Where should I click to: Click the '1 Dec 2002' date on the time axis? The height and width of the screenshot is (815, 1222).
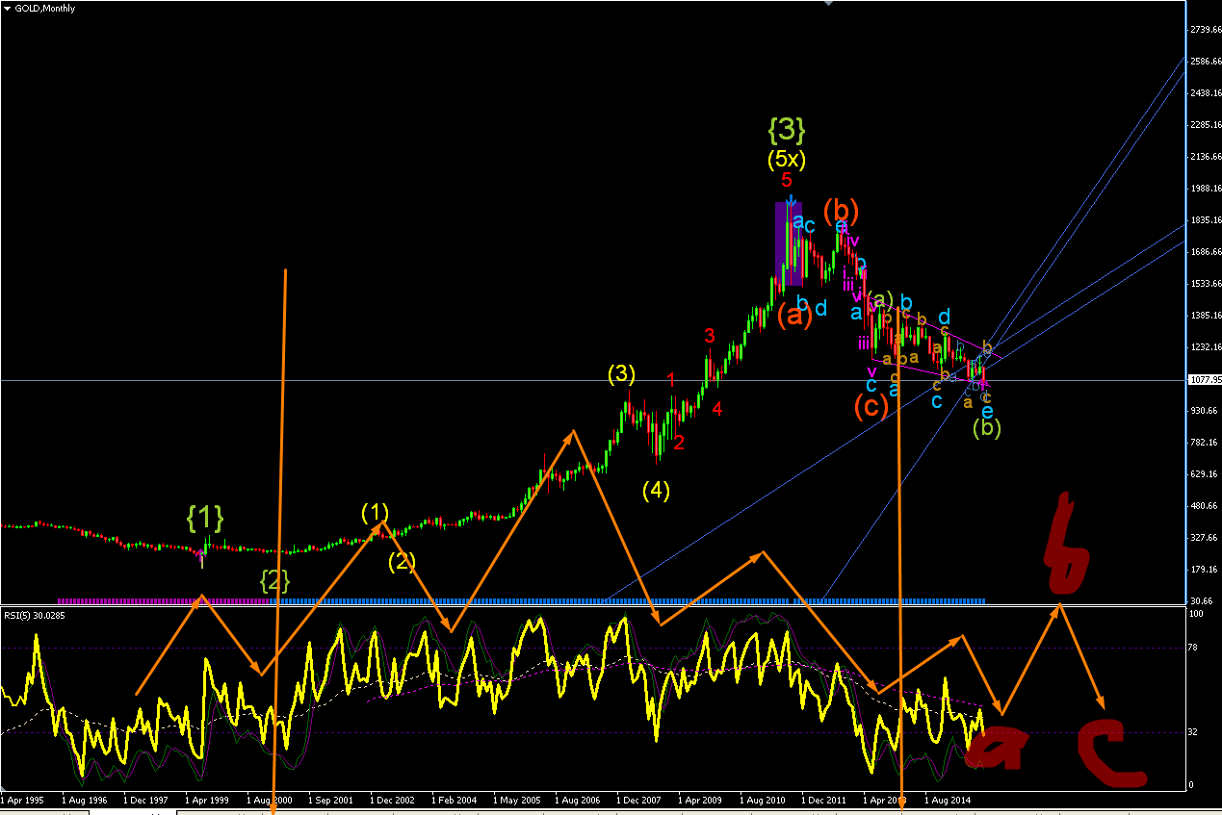point(392,799)
